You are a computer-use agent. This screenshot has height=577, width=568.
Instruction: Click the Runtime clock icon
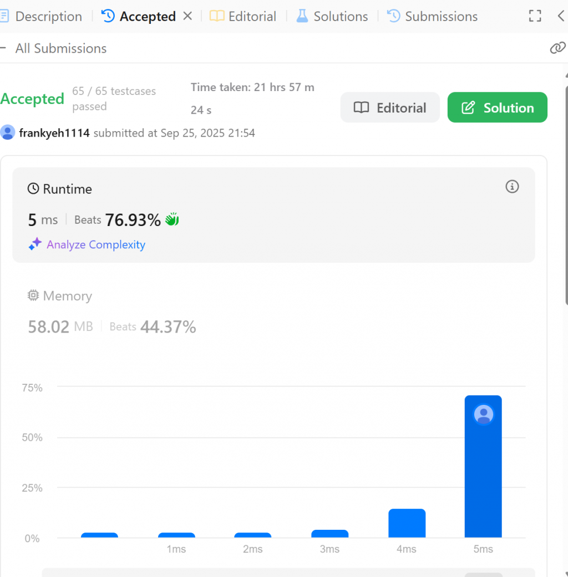coord(33,188)
